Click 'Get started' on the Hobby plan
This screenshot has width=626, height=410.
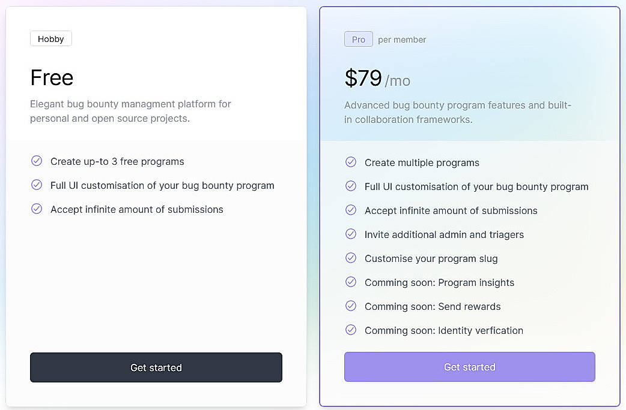tap(156, 367)
